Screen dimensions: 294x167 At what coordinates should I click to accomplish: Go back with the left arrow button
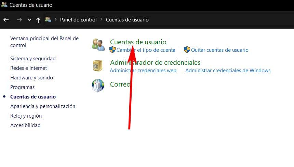[6, 20]
